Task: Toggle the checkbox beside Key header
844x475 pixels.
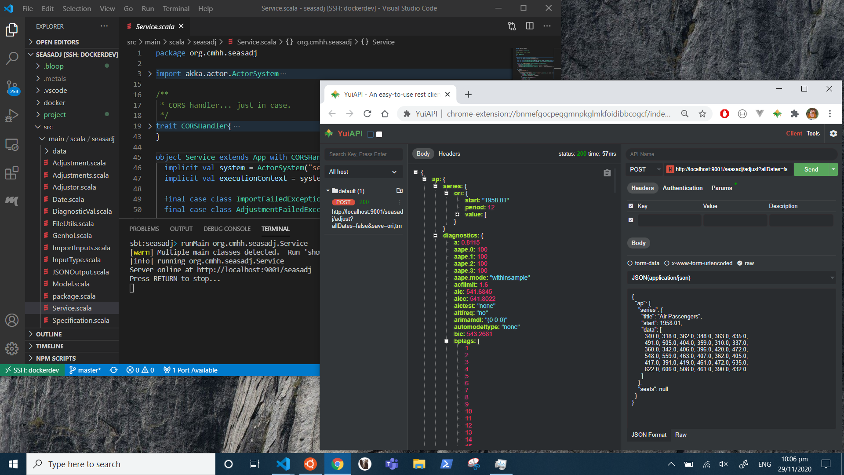Action: [x=631, y=206]
